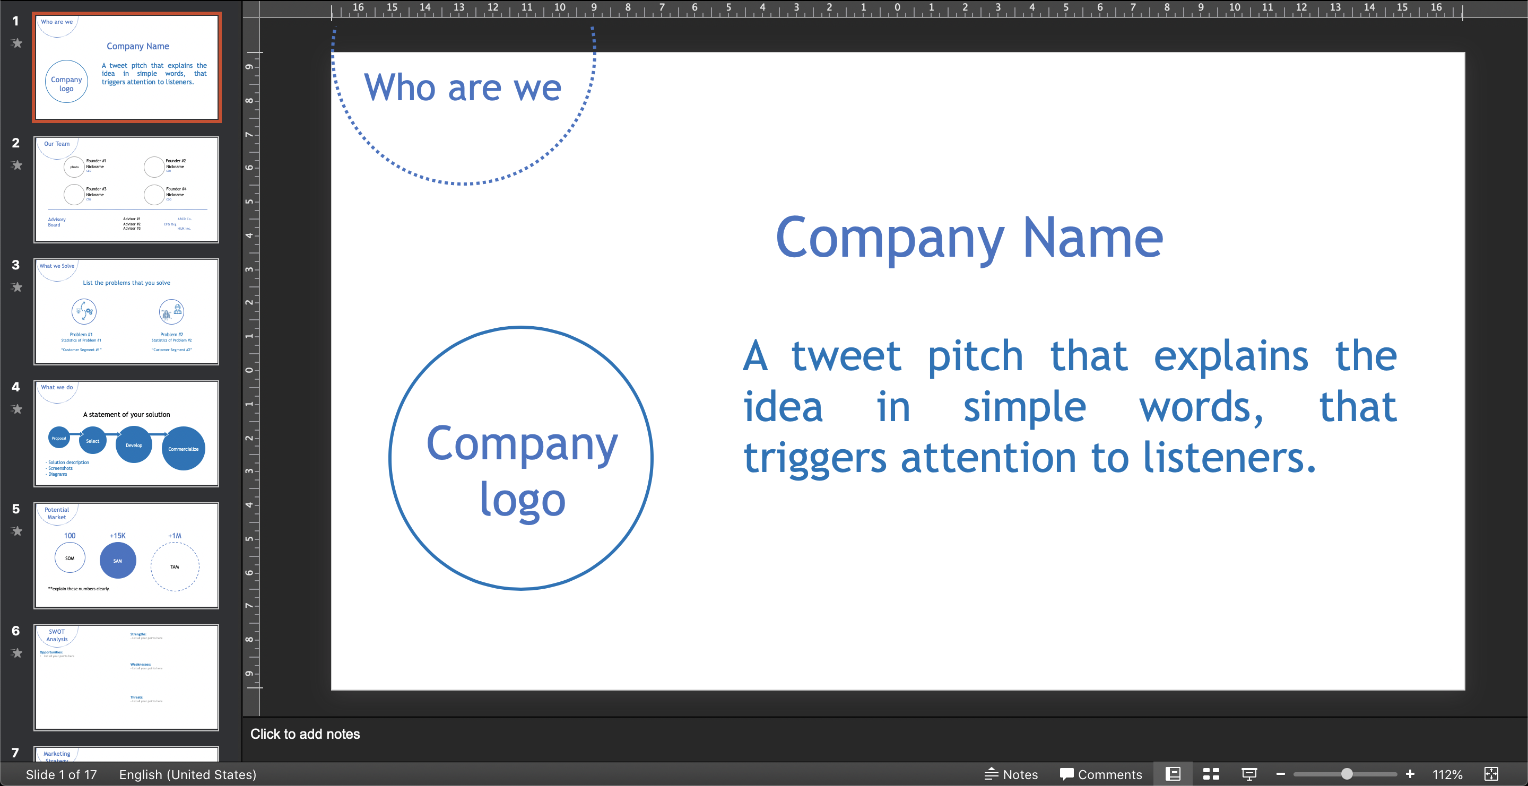Screen dimensions: 1528x786
Task: Adjust the zoom slider handle
Action: [x=1347, y=774]
